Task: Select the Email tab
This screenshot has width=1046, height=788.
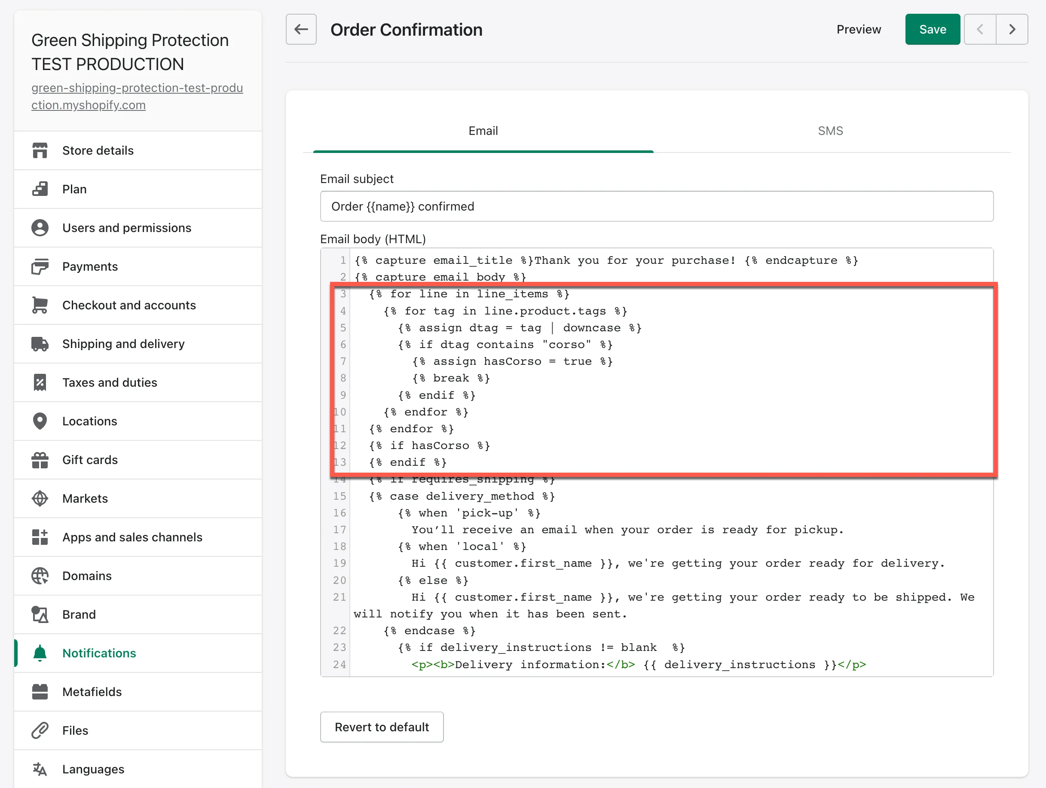Action: click(483, 131)
